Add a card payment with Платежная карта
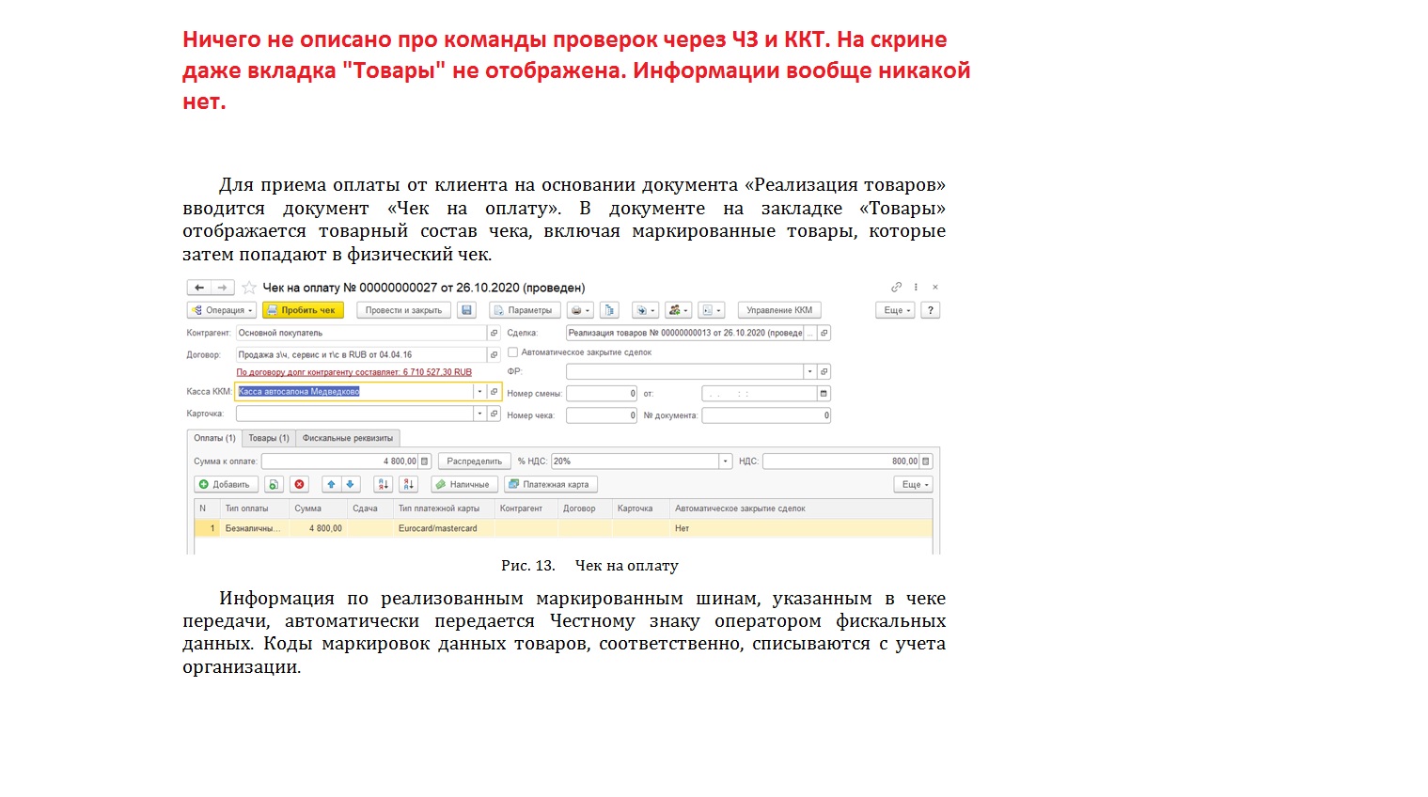Screen dimensions: 1428x797 point(551,485)
